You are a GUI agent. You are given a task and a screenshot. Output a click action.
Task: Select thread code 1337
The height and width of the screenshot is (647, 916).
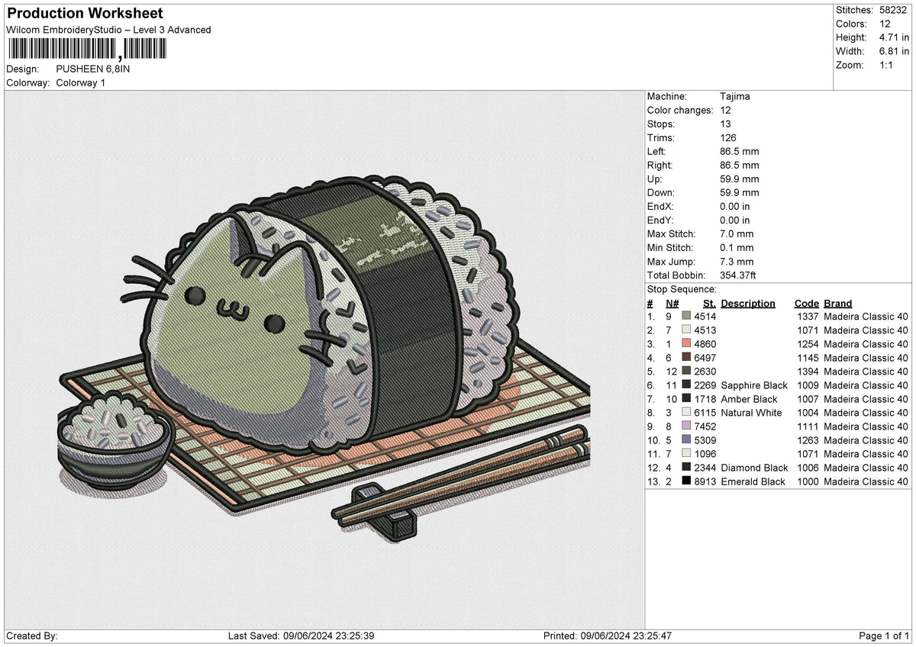click(807, 317)
